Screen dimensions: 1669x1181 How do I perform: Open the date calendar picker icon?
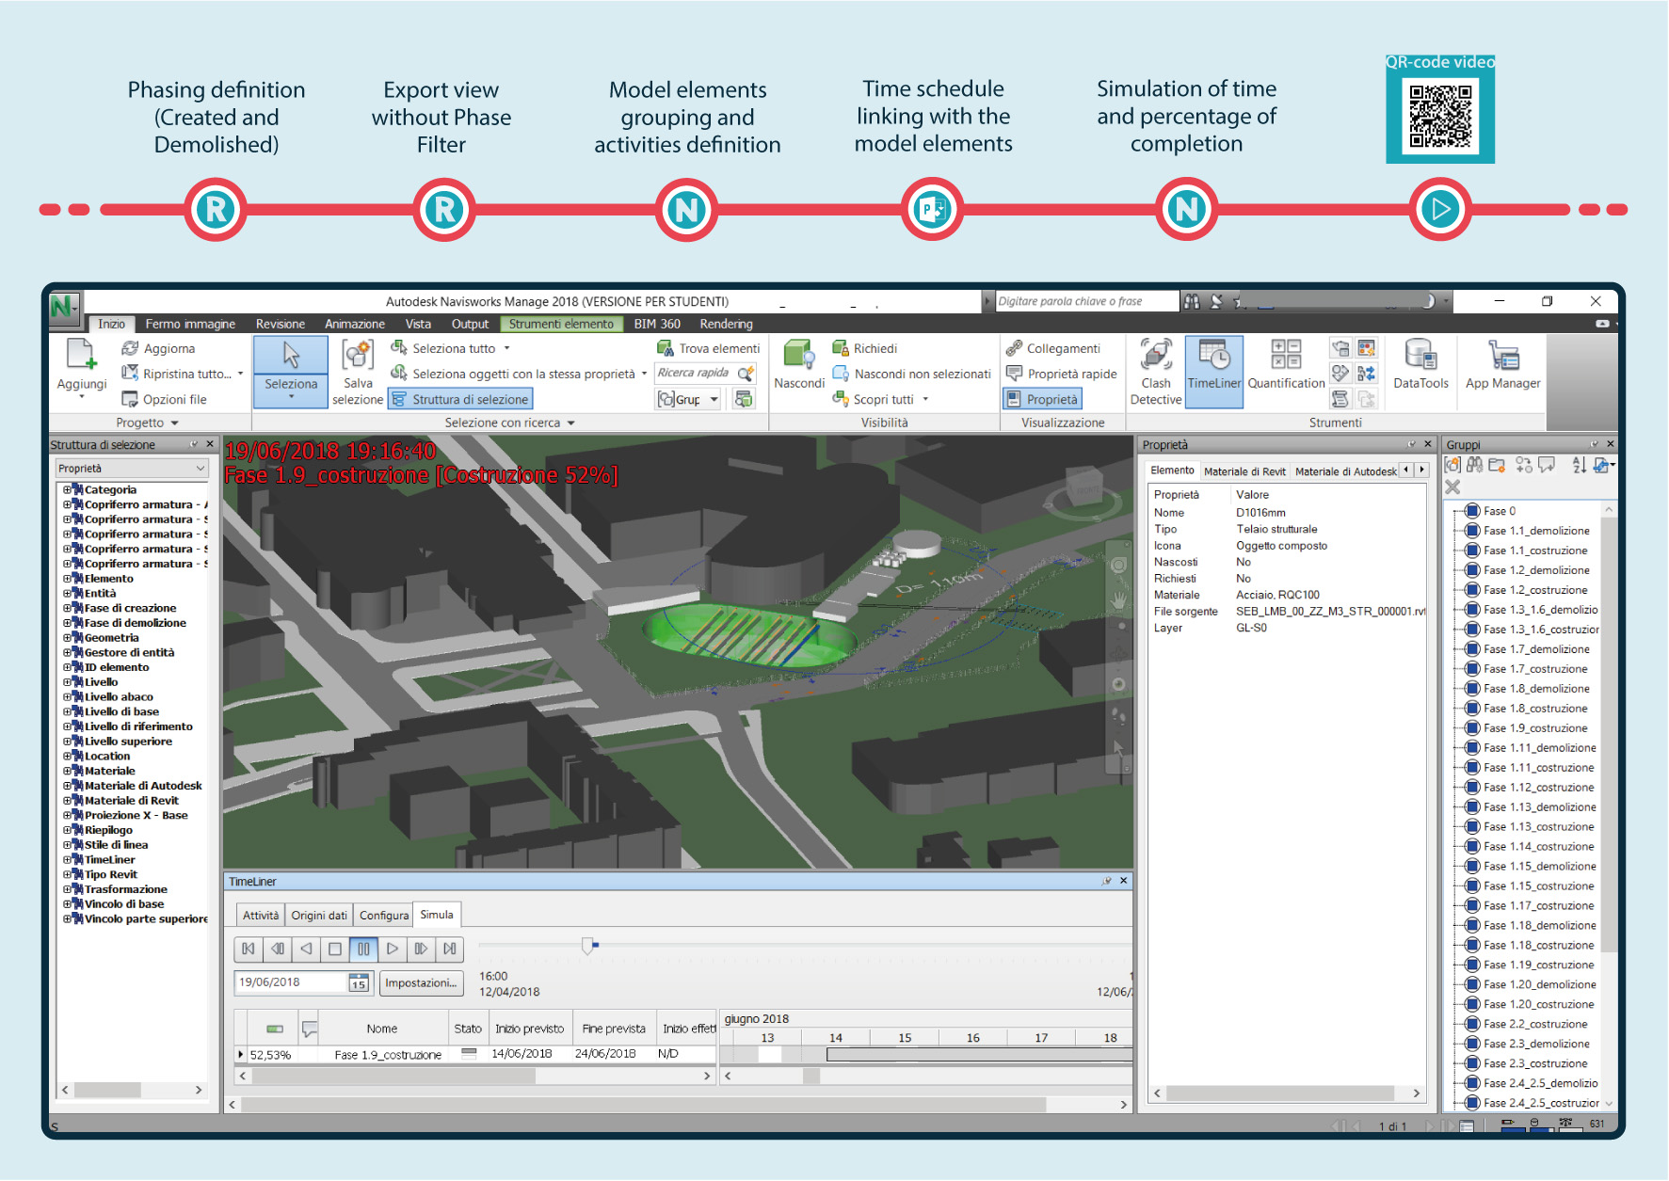(359, 982)
